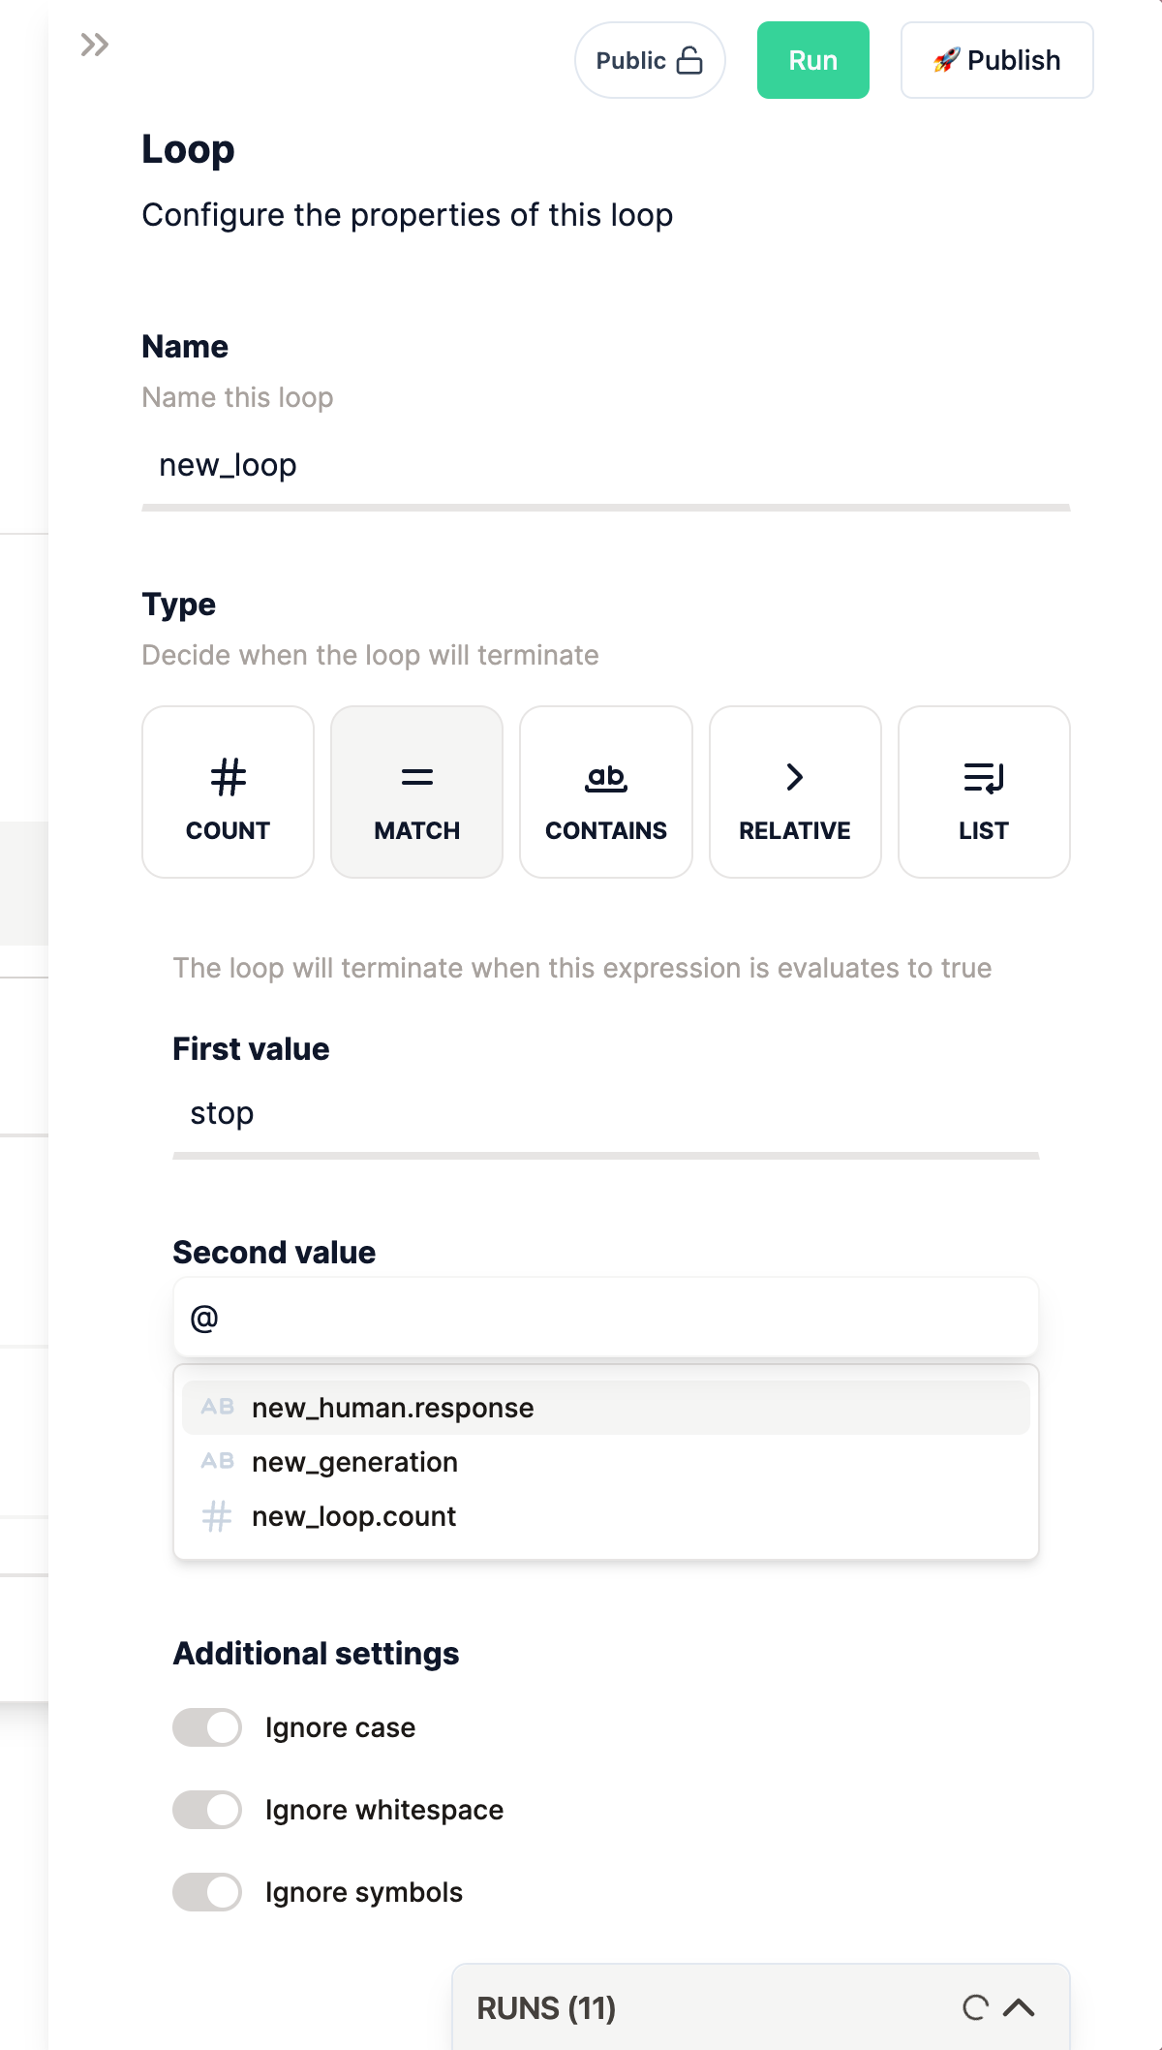The image size is (1162, 2050).
Task: Expand the RUNS panel with the chevron
Action: pyautogui.click(x=1019, y=2007)
